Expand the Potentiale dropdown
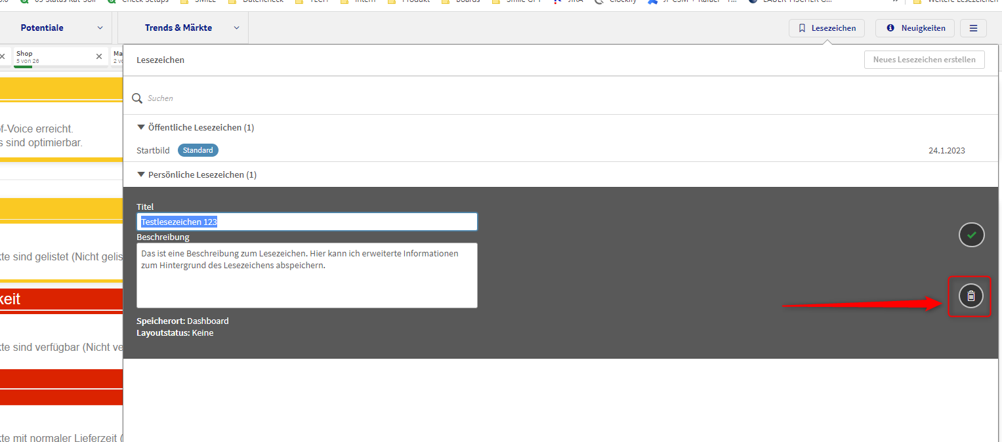The height and width of the screenshot is (442, 1002). (x=100, y=28)
